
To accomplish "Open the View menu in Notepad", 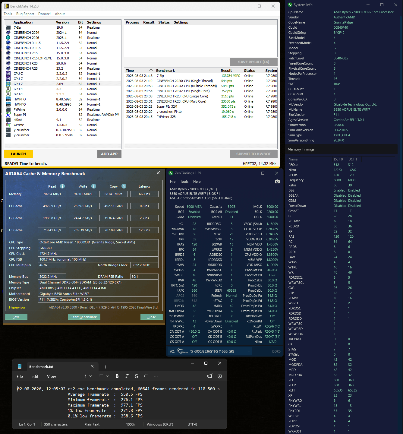I will 51,376.
